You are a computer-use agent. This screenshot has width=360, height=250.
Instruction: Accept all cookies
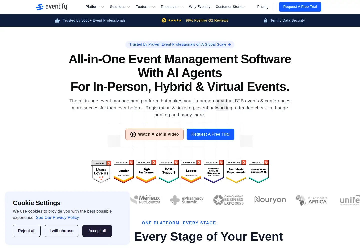click(x=97, y=231)
